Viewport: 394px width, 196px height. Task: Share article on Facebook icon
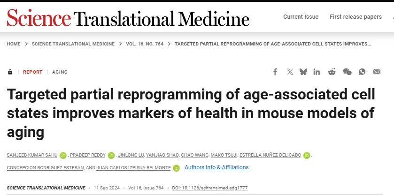(275, 72)
